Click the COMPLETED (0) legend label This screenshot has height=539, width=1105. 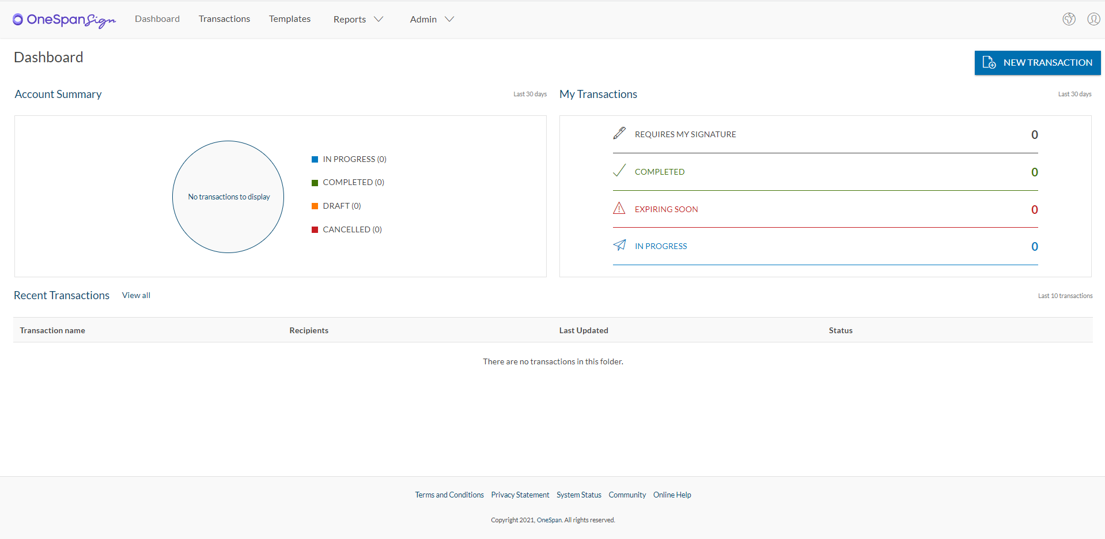click(354, 182)
